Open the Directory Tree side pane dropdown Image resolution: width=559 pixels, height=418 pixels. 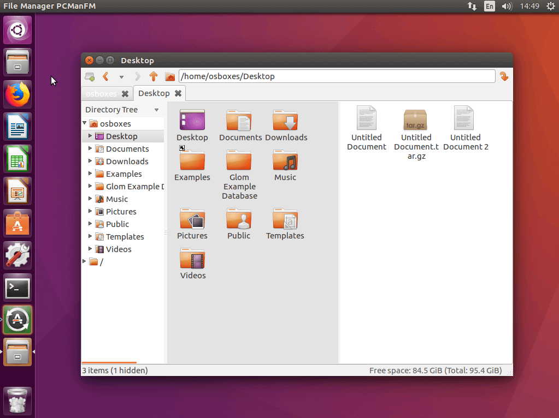(x=157, y=110)
